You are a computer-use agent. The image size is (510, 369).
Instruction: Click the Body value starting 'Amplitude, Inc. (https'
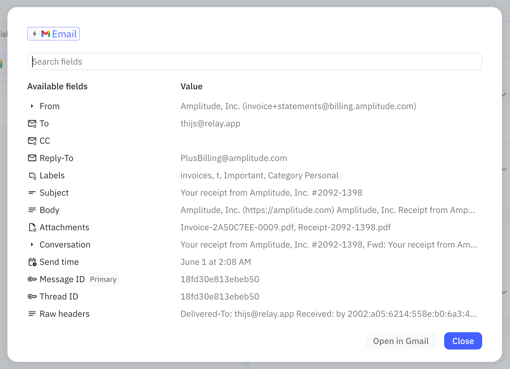(x=328, y=210)
